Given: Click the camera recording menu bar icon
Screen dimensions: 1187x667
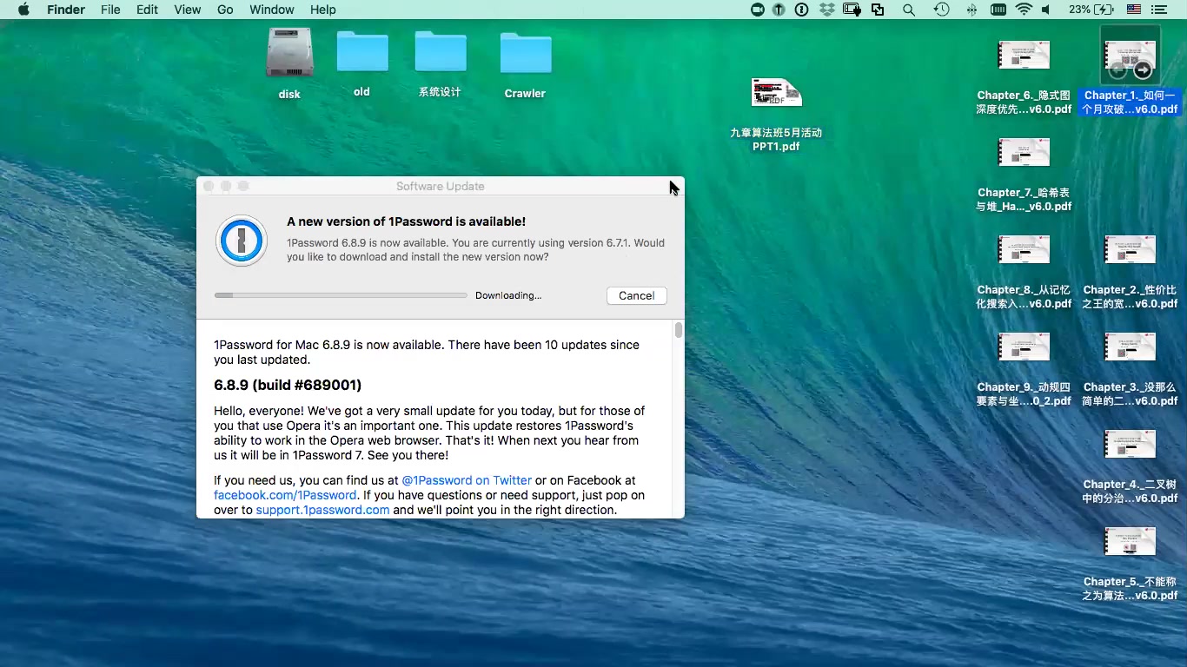Looking at the screenshot, I should pos(757,10).
